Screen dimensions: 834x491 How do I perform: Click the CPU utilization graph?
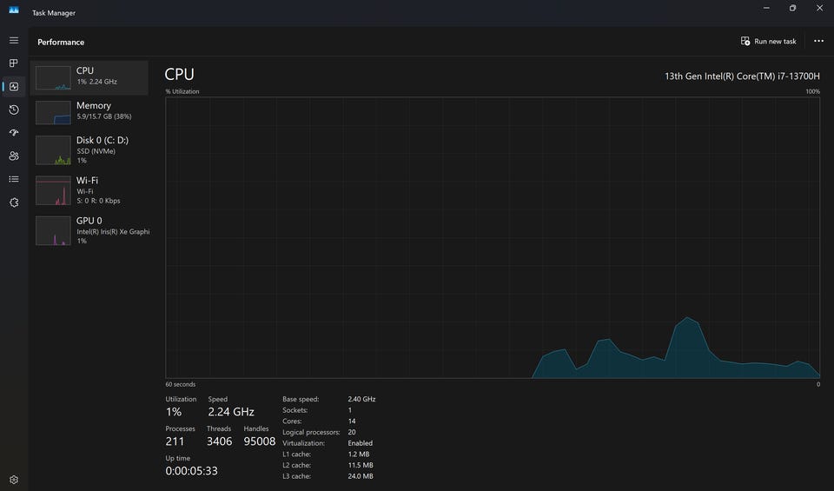(493, 237)
